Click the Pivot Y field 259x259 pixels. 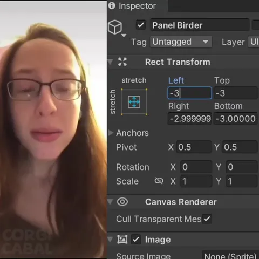[240, 147]
